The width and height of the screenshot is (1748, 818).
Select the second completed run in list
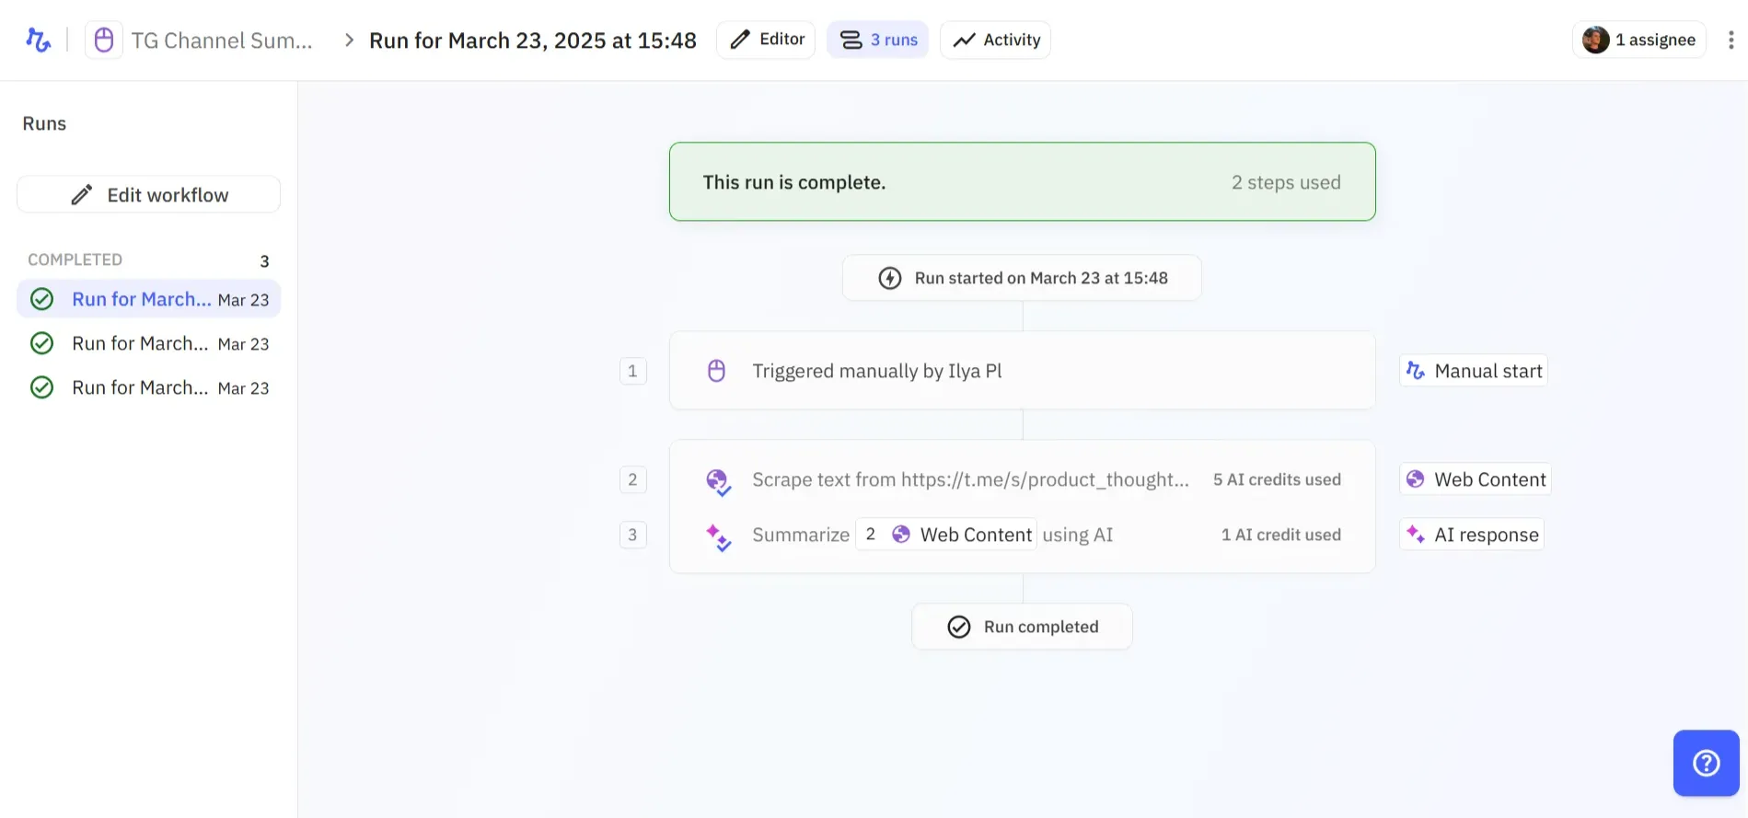point(149,344)
